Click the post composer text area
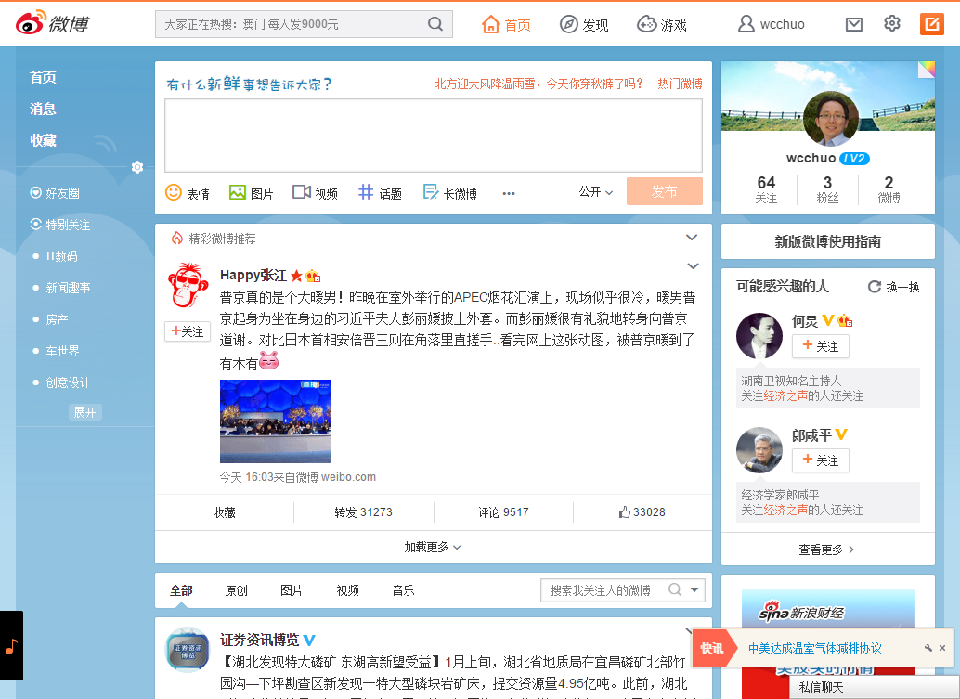Screen dimensions: 960x699 pyautogui.click(x=434, y=136)
